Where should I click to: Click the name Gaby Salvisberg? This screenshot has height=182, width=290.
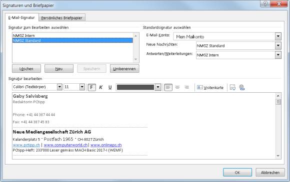click(30, 96)
